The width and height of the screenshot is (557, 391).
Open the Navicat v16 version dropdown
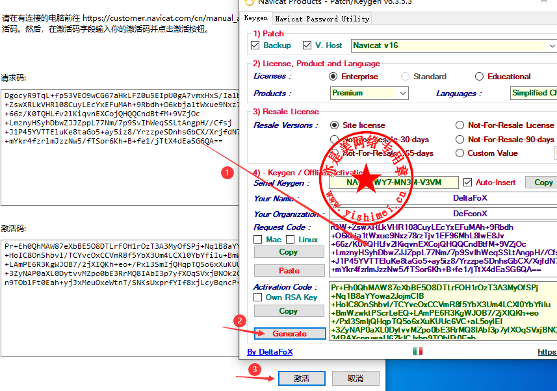[454, 45]
